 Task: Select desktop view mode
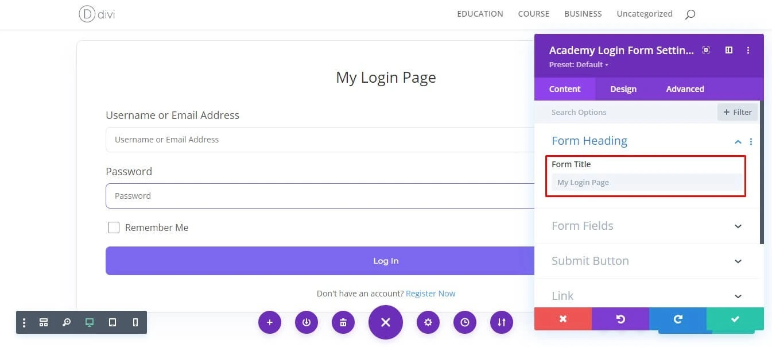point(90,323)
